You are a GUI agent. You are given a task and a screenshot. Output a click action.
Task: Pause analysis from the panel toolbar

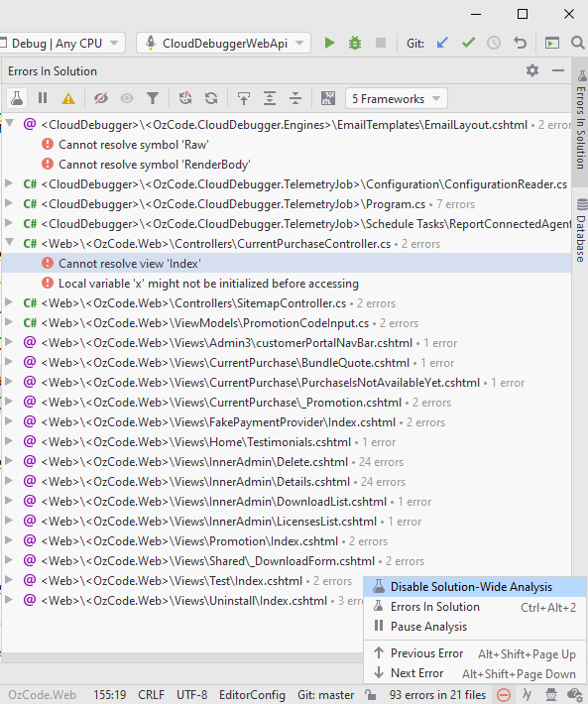pyautogui.click(x=43, y=98)
